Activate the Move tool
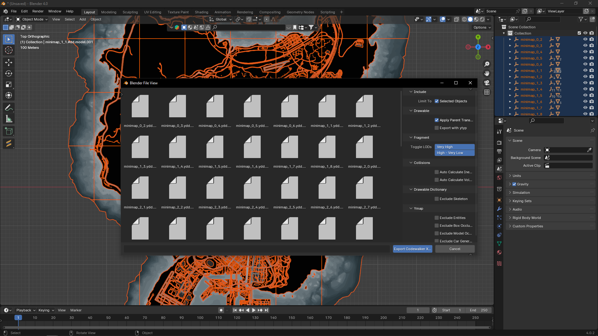The height and width of the screenshot is (336, 598). [x=9, y=63]
